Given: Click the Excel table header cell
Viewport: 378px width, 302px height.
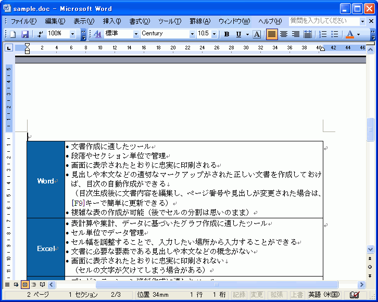Looking at the screenshot, I should click(46, 247).
